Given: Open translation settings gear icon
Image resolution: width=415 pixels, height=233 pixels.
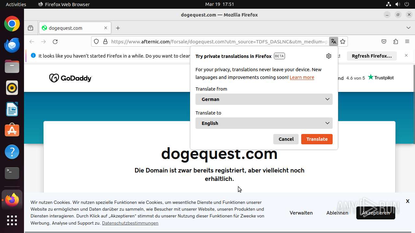Looking at the screenshot, I should tap(329, 56).
